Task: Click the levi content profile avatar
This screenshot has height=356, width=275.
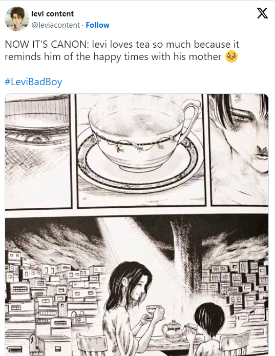Action: pyautogui.click(x=17, y=19)
